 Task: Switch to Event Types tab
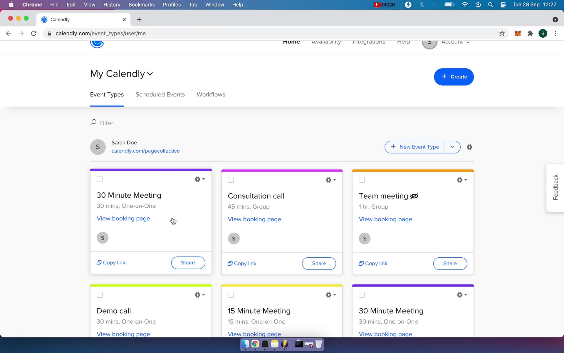click(107, 94)
